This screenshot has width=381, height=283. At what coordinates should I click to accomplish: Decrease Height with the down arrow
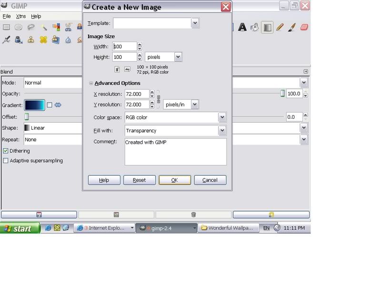[140, 59]
